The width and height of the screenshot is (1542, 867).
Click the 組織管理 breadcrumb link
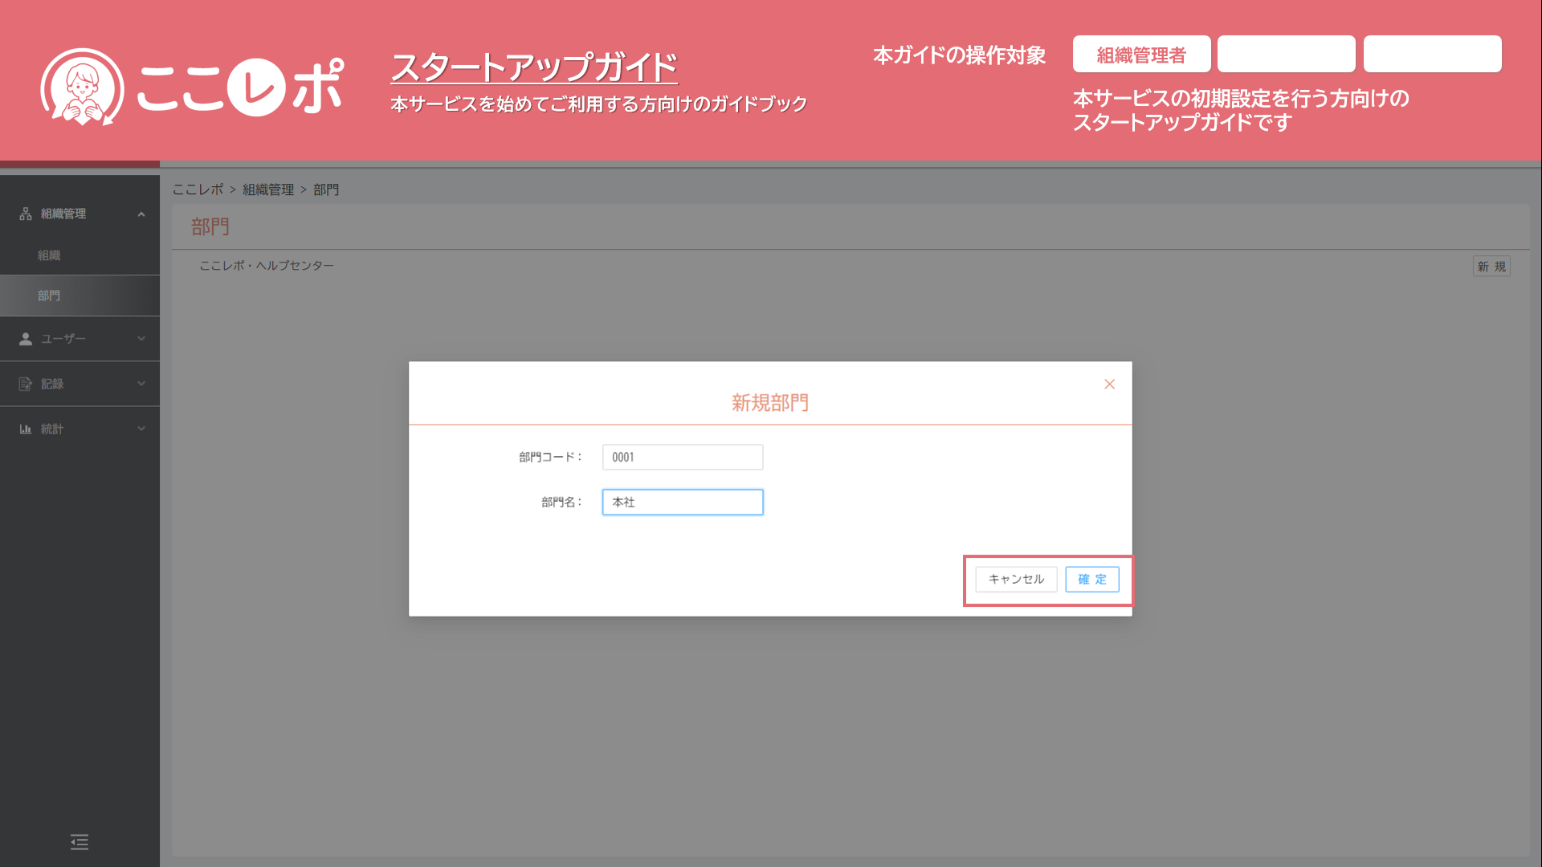268,189
